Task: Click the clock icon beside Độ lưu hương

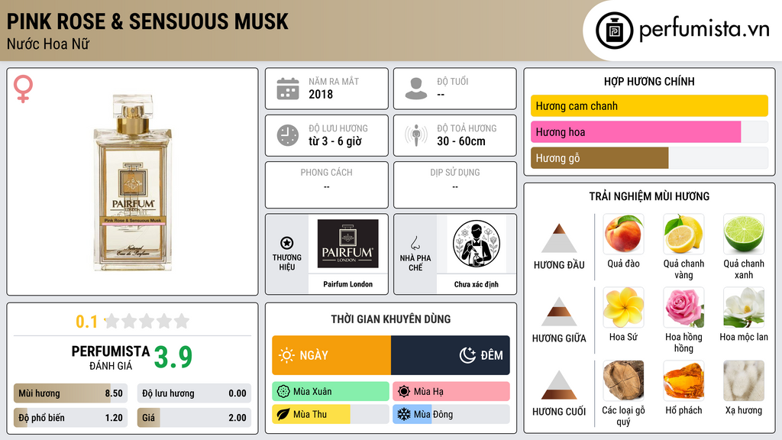Action: 288,135
